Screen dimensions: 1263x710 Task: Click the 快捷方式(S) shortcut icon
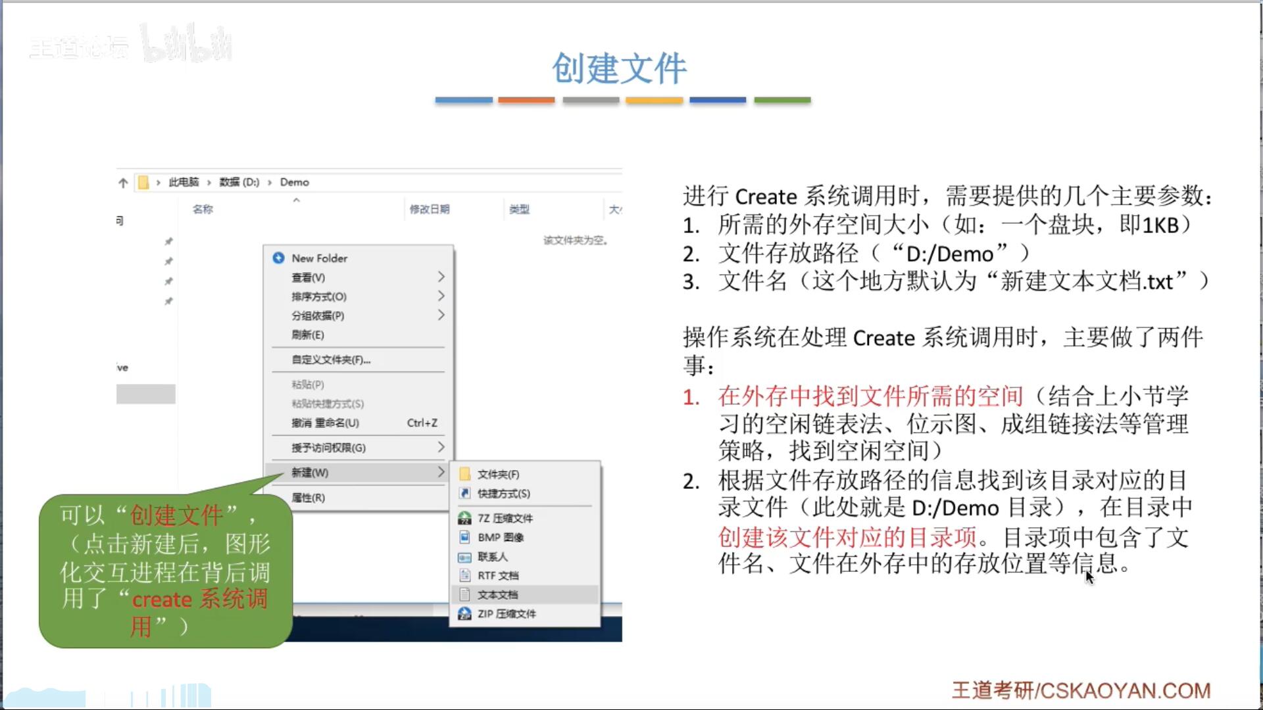pos(464,493)
